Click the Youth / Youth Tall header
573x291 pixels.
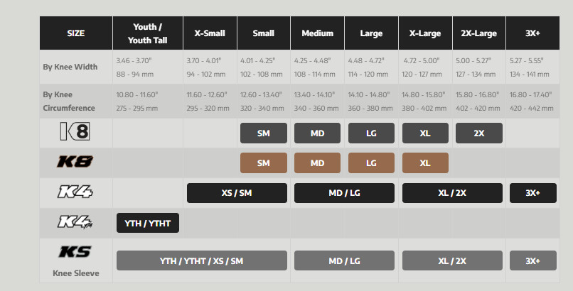148,33
